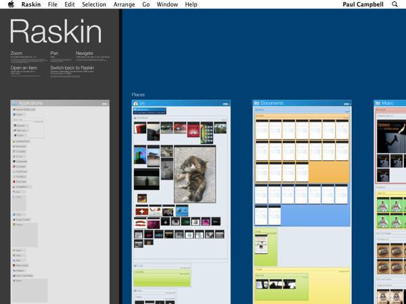Open the File menu
406x304 pixels.
[53, 5]
